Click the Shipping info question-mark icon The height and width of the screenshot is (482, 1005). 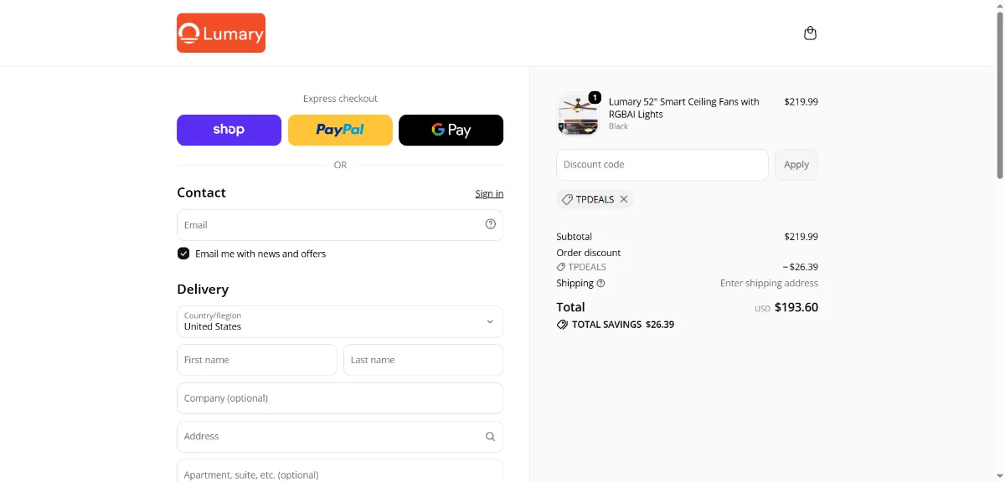600,284
